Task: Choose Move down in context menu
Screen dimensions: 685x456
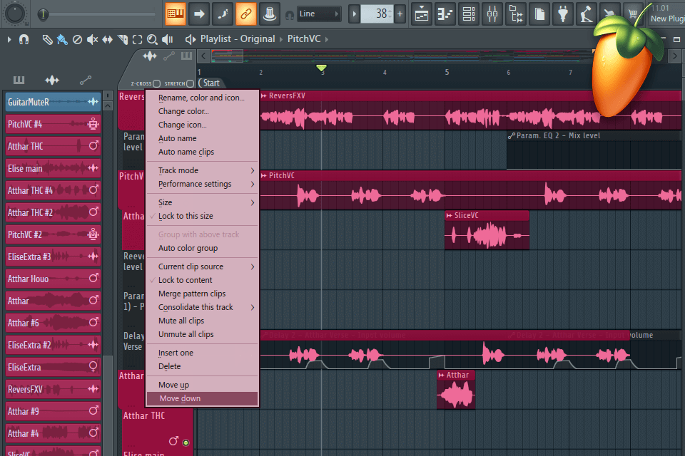Action: (x=201, y=398)
